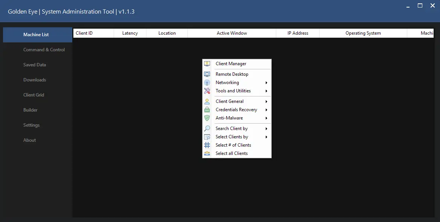
Task: Open the Command & Control section
Action: point(44,50)
